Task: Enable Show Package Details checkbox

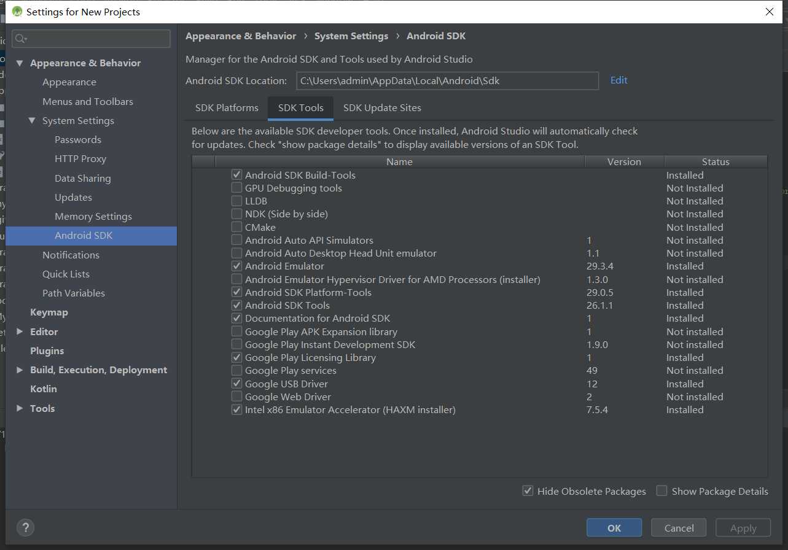Action: point(661,490)
